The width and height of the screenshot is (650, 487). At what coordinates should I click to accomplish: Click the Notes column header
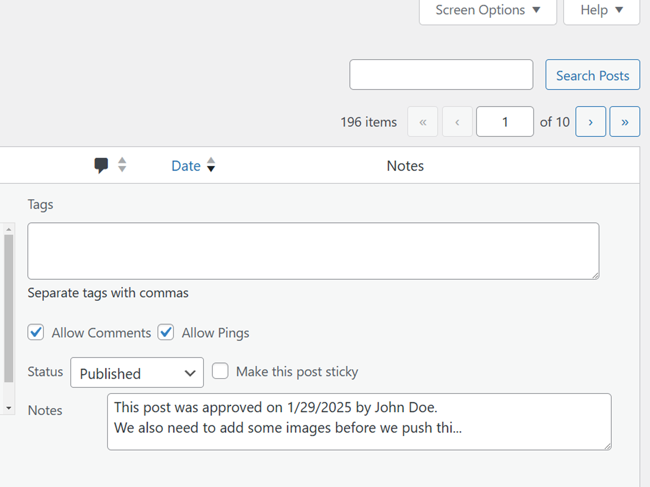tap(405, 166)
